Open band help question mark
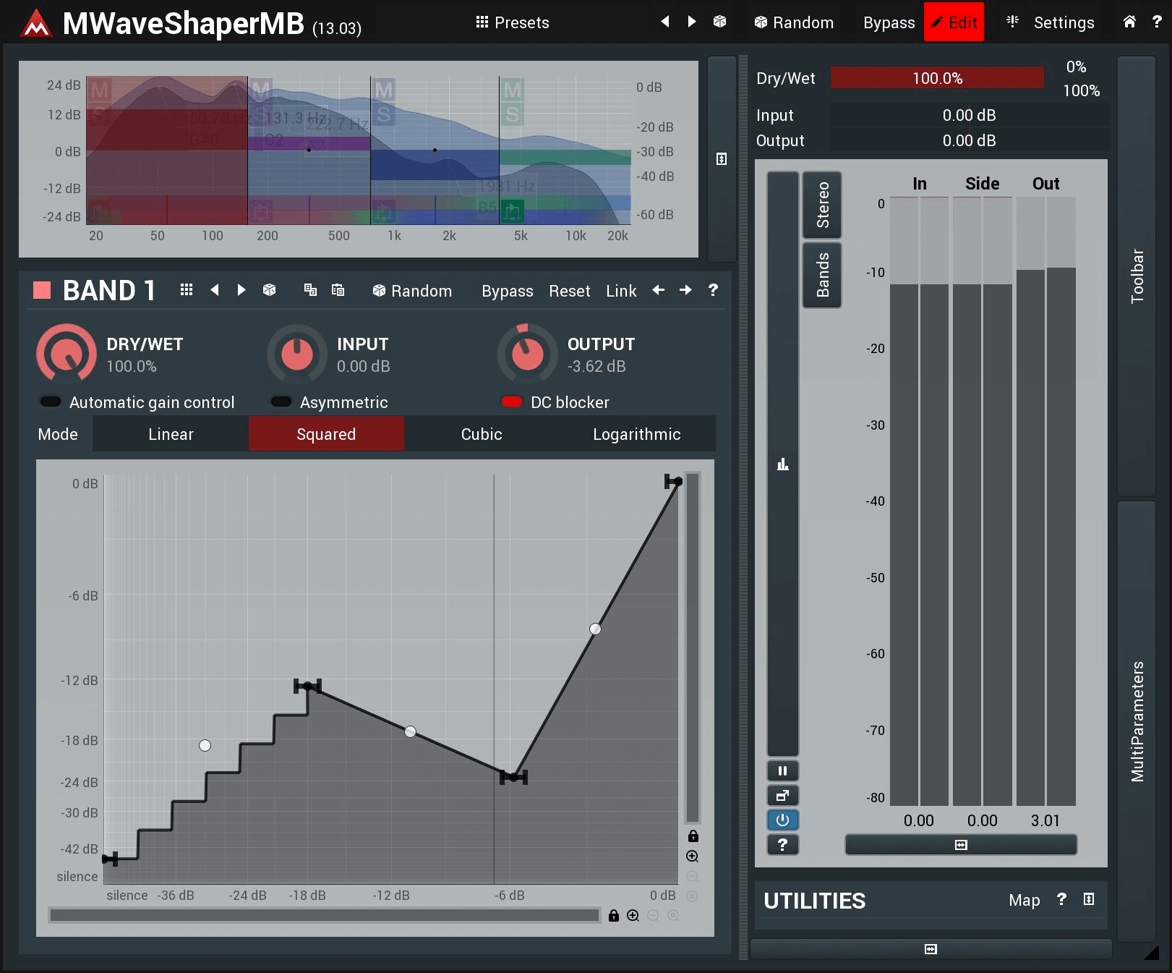Screen dimensions: 1172x973 coord(713,290)
